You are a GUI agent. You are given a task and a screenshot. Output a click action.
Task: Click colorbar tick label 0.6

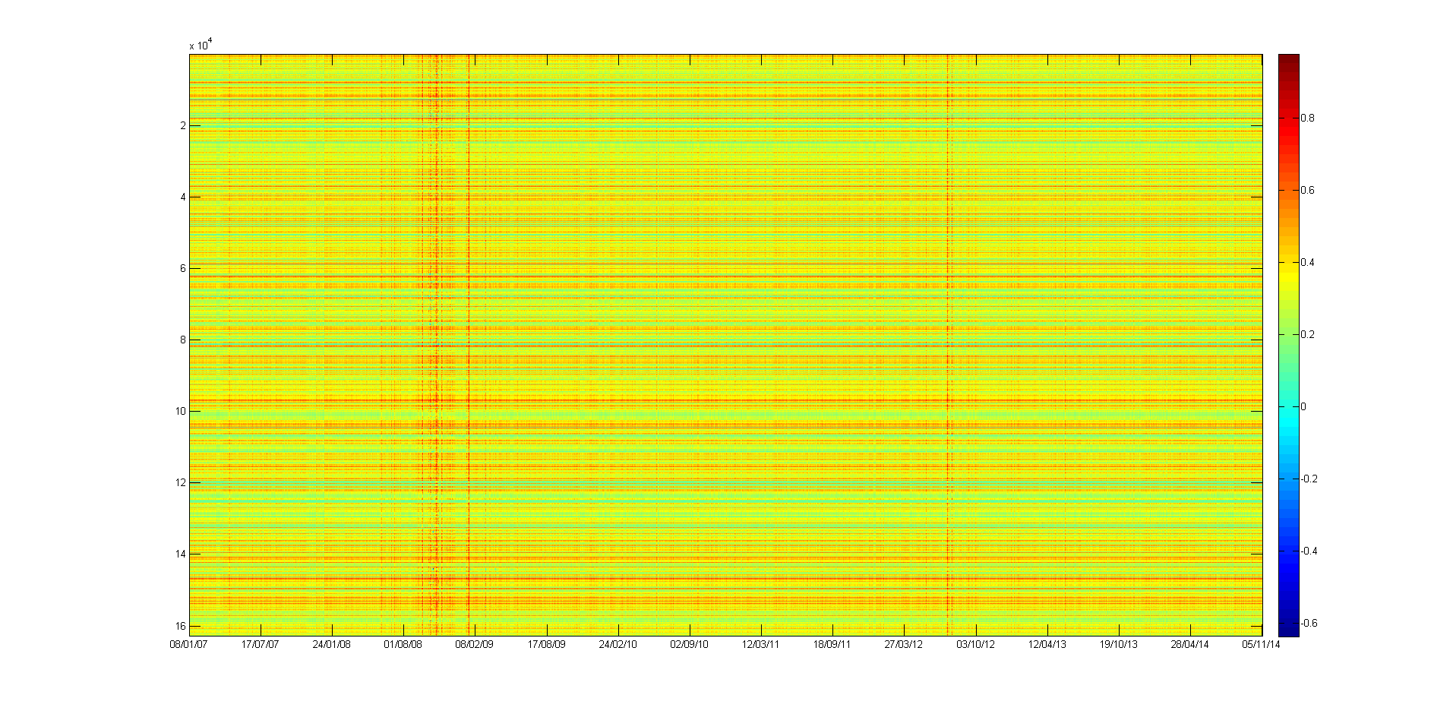point(1308,191)
